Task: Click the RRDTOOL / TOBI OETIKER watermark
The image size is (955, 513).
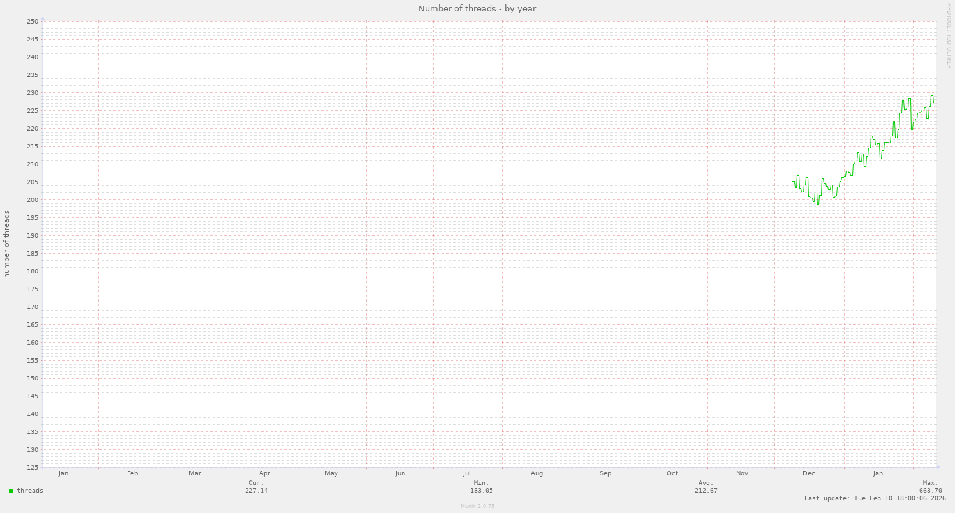Action: coord(949,35)
